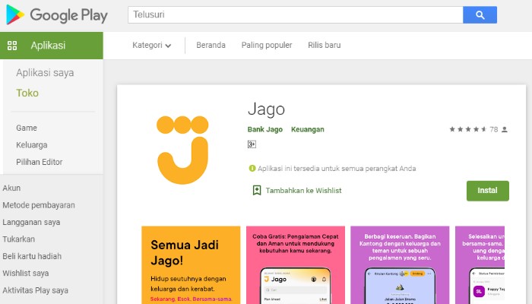Open Metode pembayaran
The image size is (532, 304).
point(39,205)
